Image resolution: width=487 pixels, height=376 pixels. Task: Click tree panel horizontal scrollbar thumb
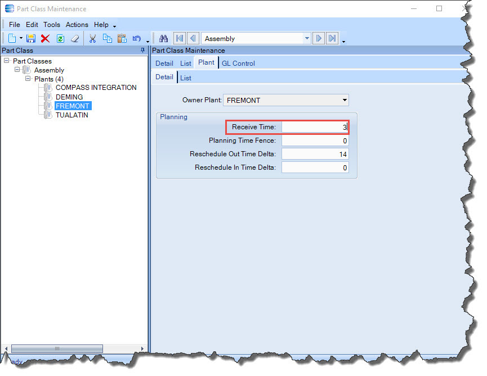tap(57, 348)
